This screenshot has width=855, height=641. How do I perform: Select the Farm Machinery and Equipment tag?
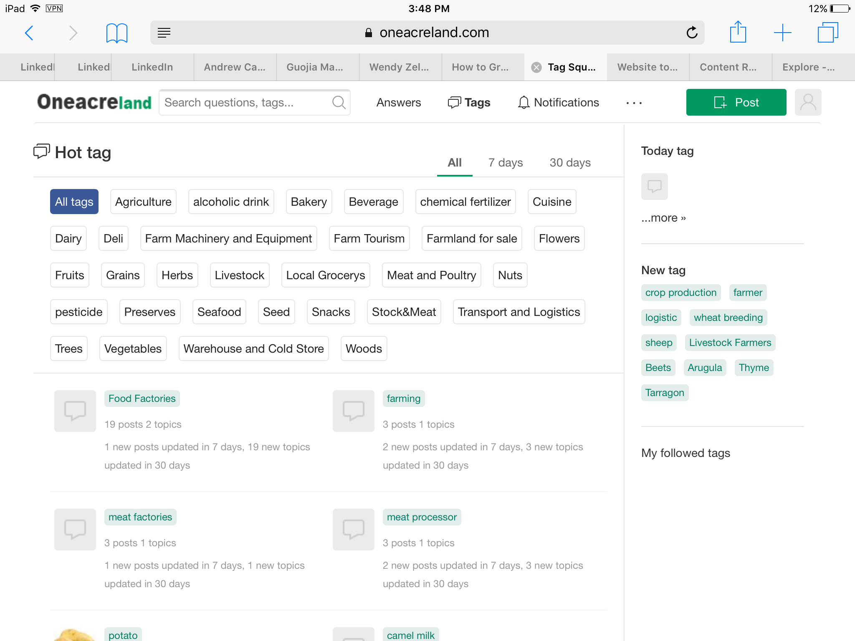point(228,239)
